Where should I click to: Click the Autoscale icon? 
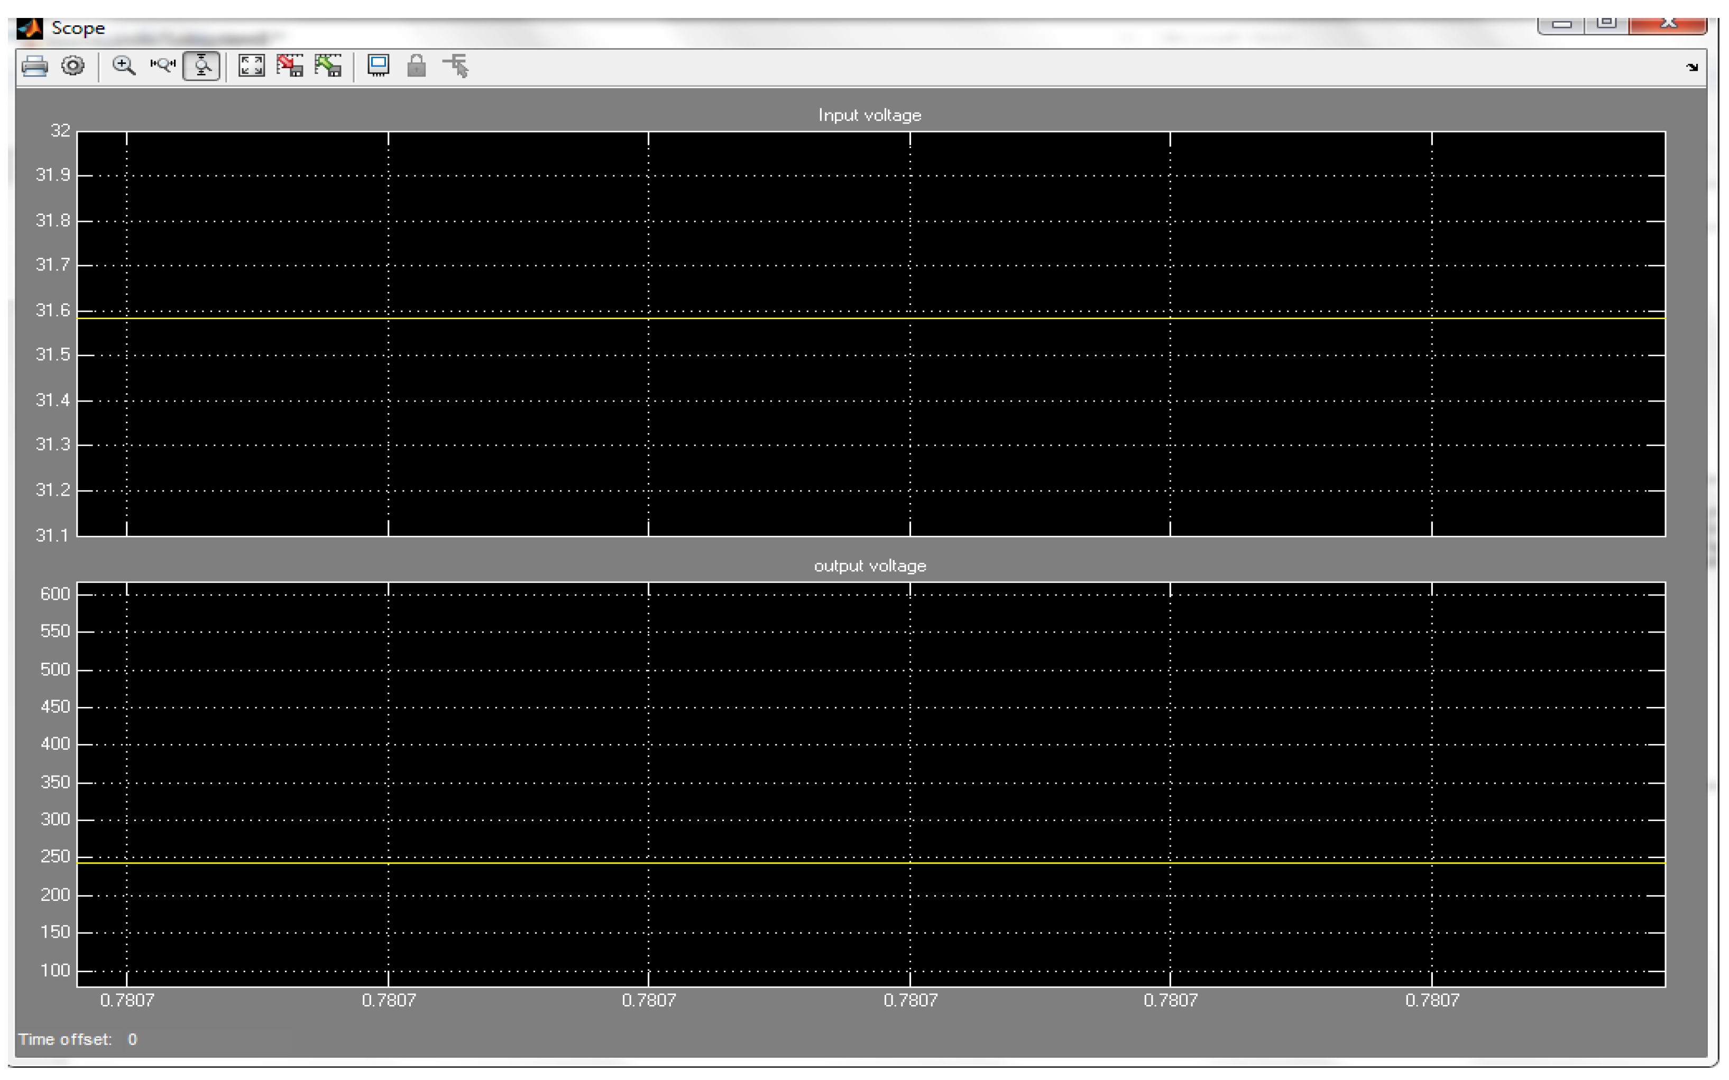pyautogui.click(x=251, y=67)
